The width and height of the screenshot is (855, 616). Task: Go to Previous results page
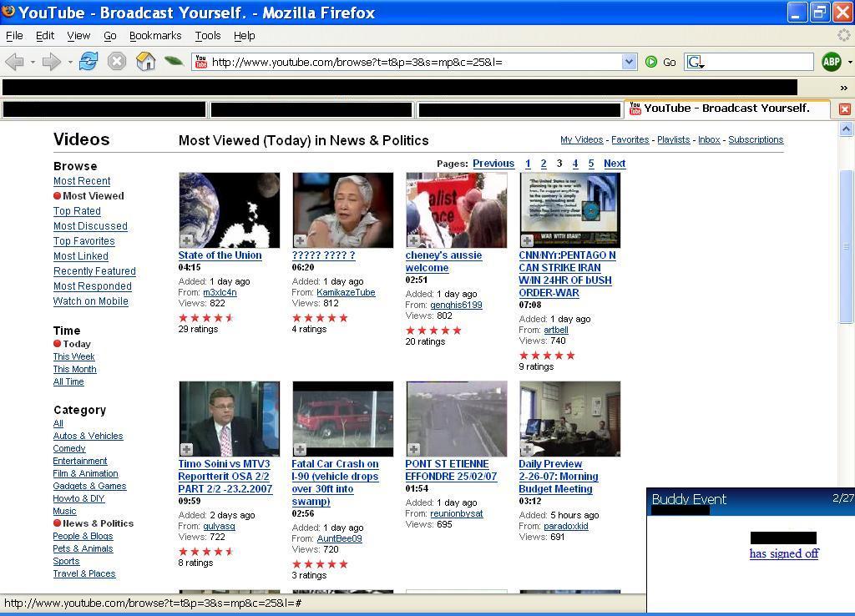point(493,164)
